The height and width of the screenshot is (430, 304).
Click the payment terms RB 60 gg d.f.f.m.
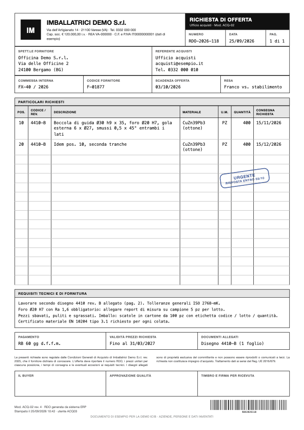pyautogui.click(x=39, y=344)
